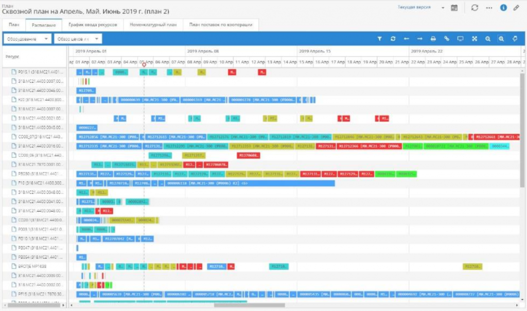Screen dimensions: 527x311
Task: Click the monitor screen icon in blue toolbar
Action: 461,39
